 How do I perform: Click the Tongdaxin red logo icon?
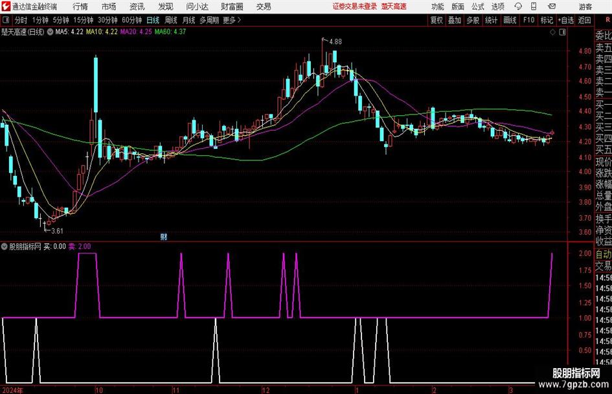pyautogui.click(x=5, y=6)
